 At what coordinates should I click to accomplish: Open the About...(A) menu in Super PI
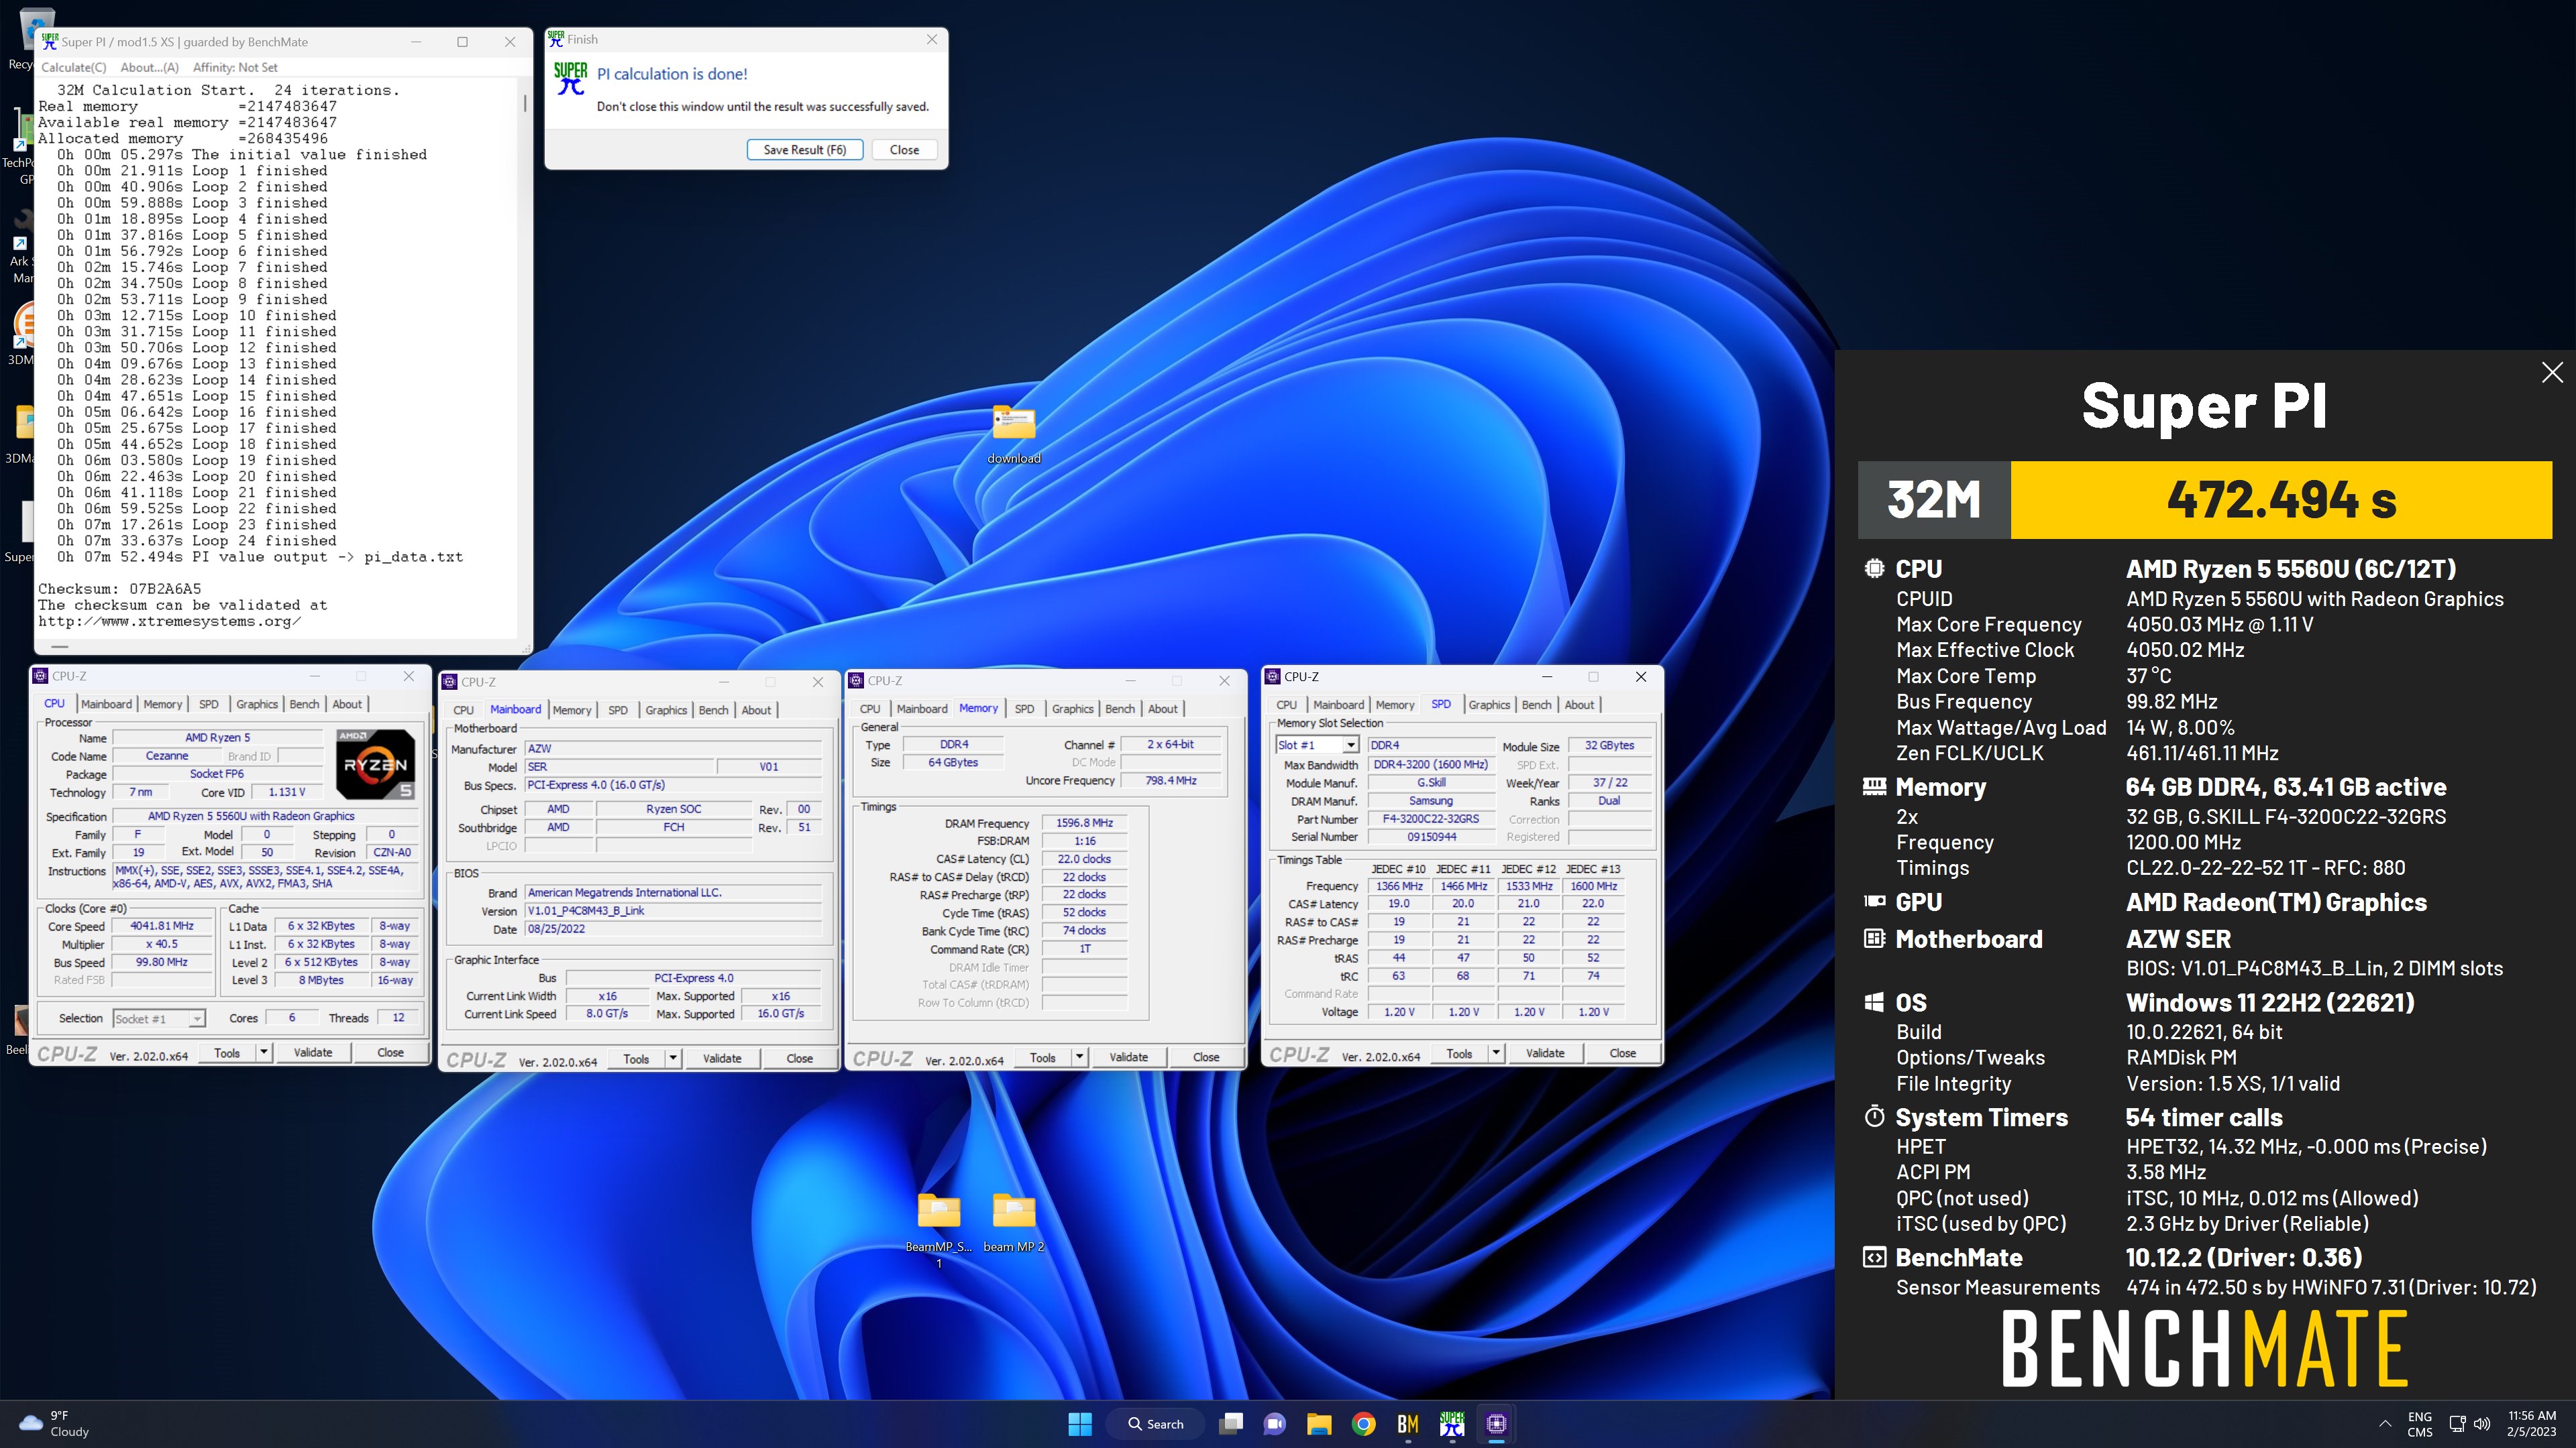pyautogui.click(x=149, y=68)
